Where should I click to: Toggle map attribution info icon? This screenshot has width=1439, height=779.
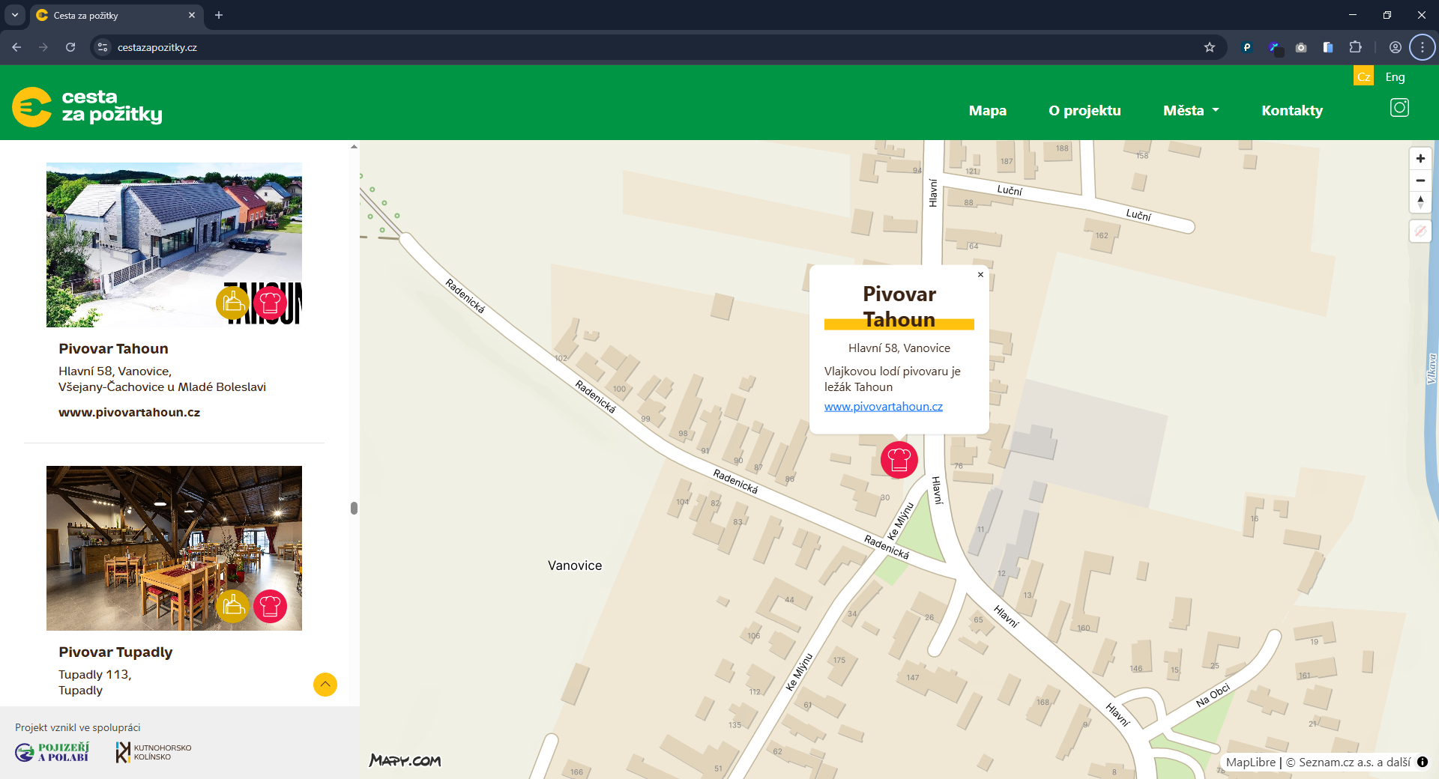[1423, 762]
